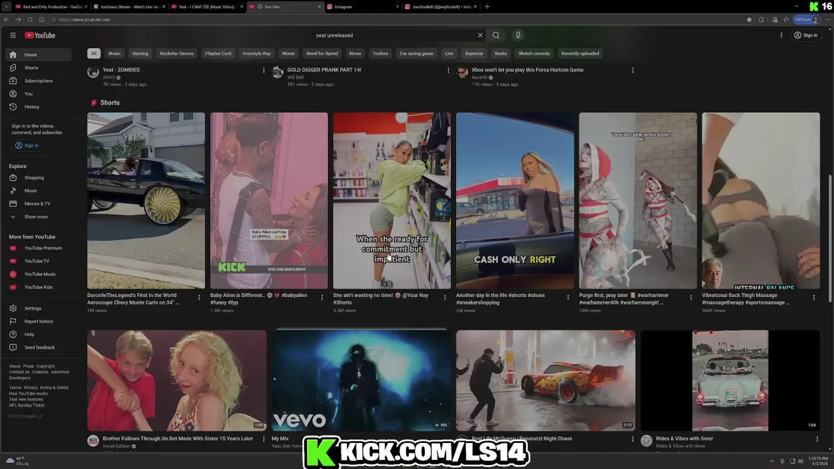Open Privacy link in footer
The height and width of the screenshot is (469, 834).
click(31, 388)
